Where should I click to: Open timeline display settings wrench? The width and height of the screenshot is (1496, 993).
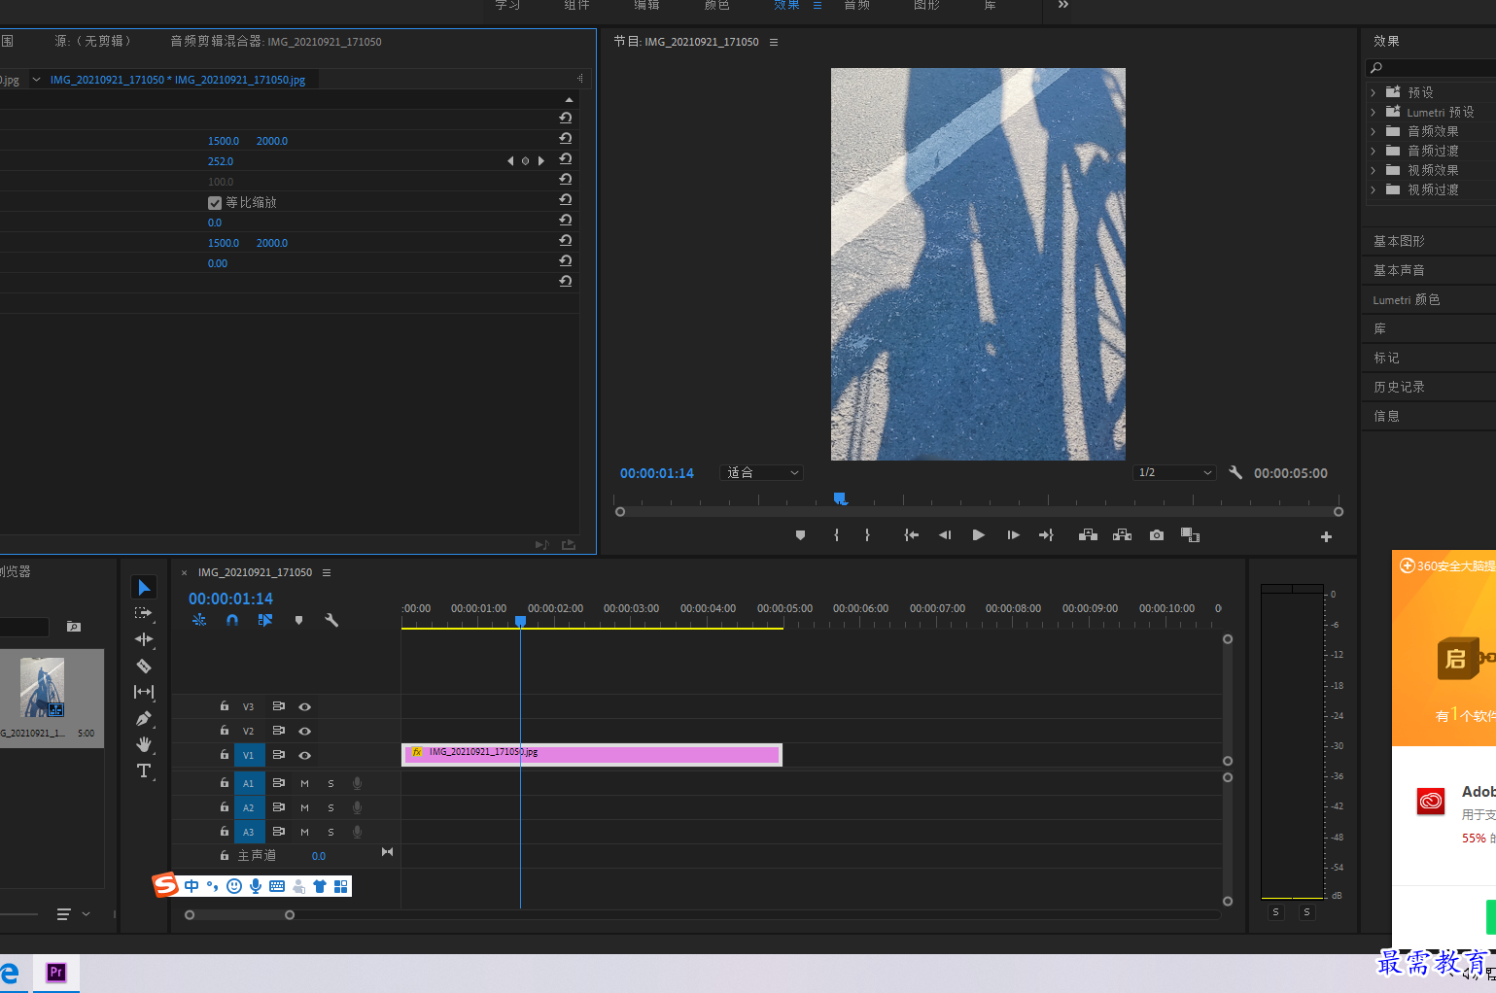coord(331,620)
